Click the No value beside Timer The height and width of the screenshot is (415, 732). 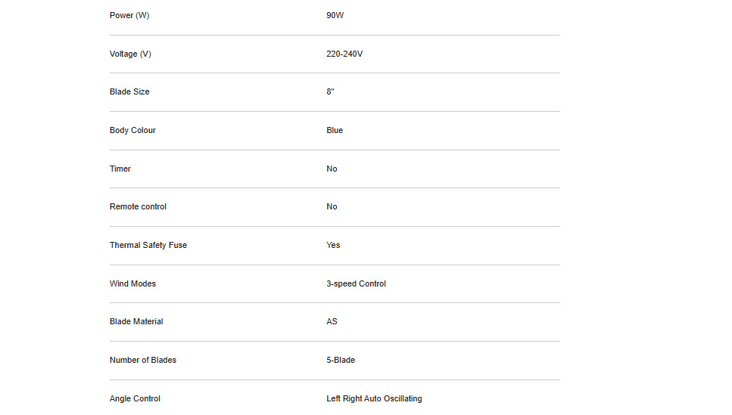click(332, 169)
